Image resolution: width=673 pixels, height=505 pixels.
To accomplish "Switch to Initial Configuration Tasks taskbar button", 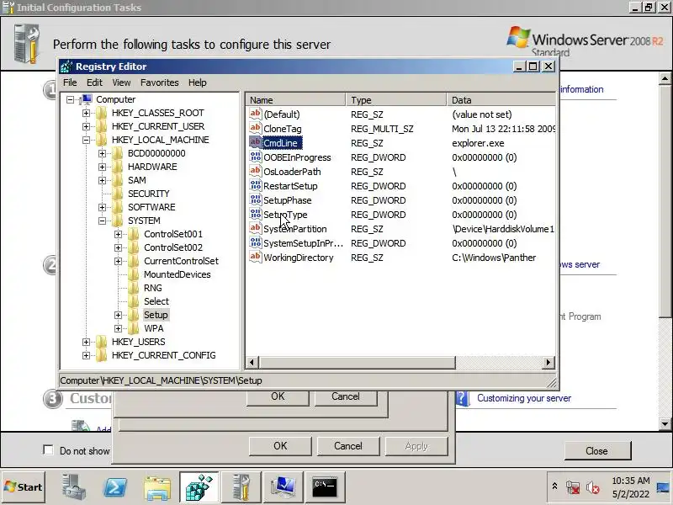I will tap(241, 487).
